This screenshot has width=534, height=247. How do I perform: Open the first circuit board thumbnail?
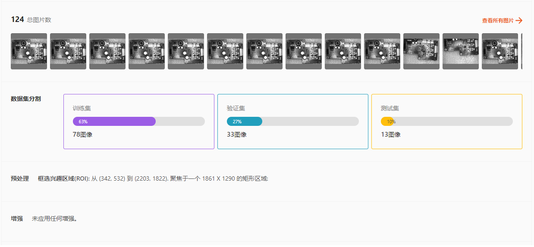29,51
